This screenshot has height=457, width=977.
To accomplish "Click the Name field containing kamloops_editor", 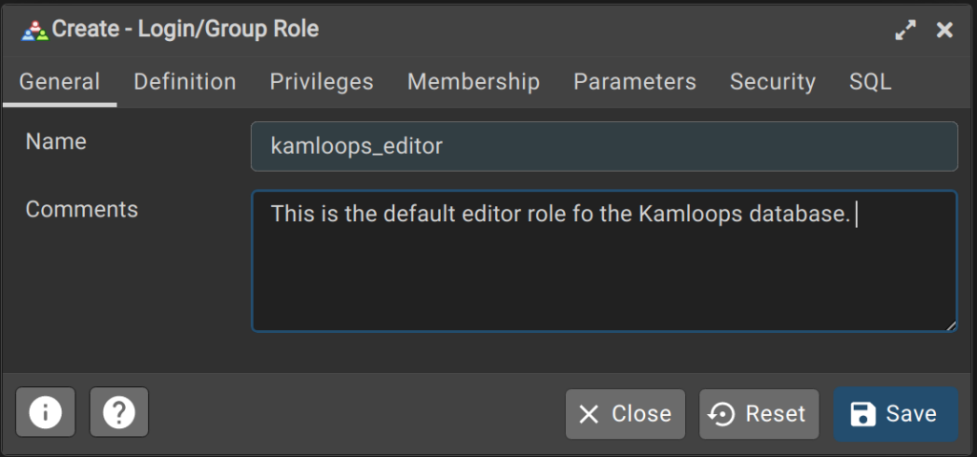I will [x=604, y=147].
